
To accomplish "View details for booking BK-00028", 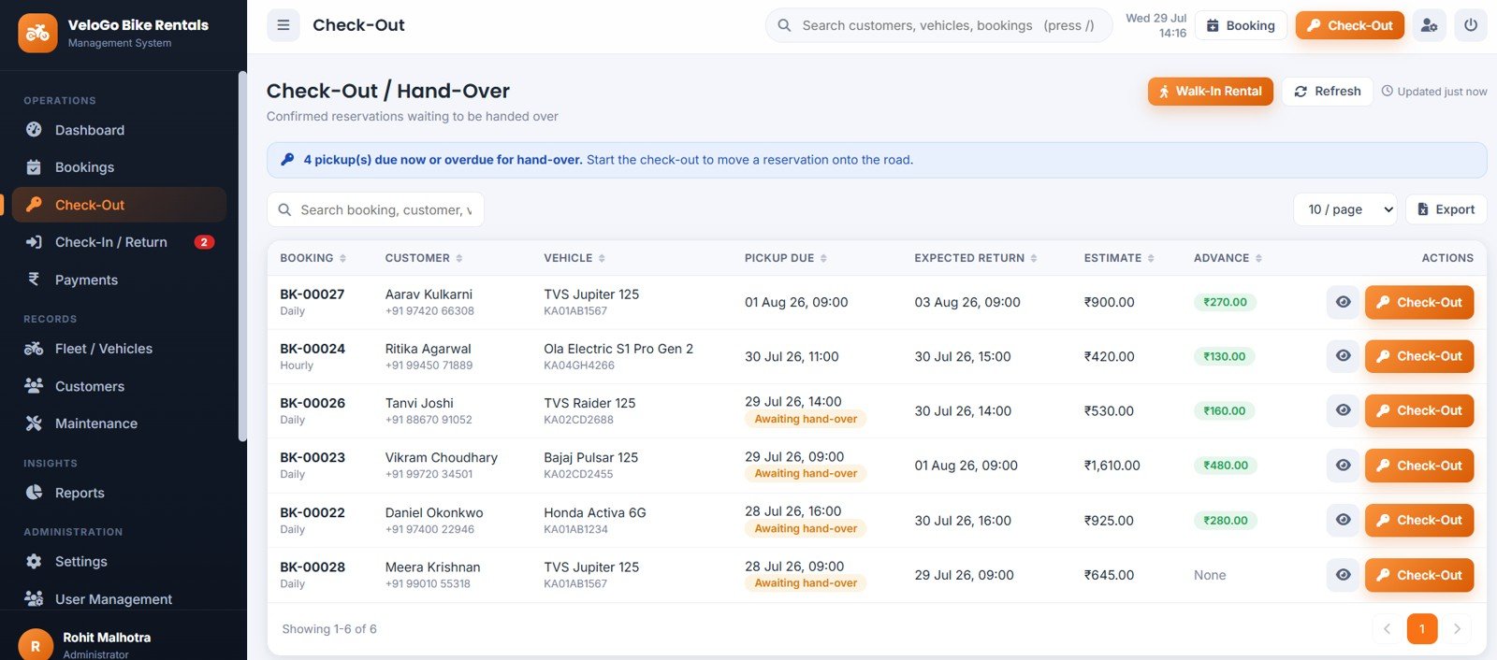I will pyautogui.click(x=1343, y=575).
